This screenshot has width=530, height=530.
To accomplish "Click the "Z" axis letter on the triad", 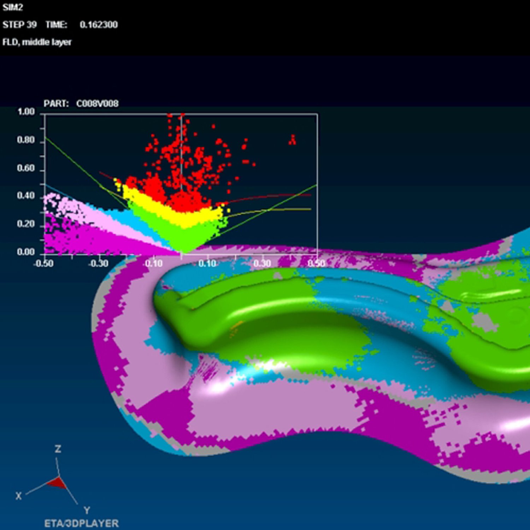I will 58,449.
